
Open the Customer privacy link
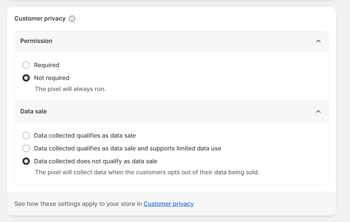tap(168, 204)
